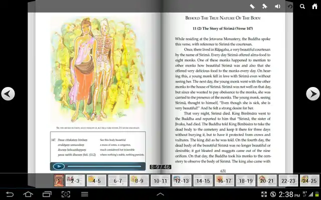The image size is (321, 200).
Task: Open the search magnifier
Action: coord(302,6)
